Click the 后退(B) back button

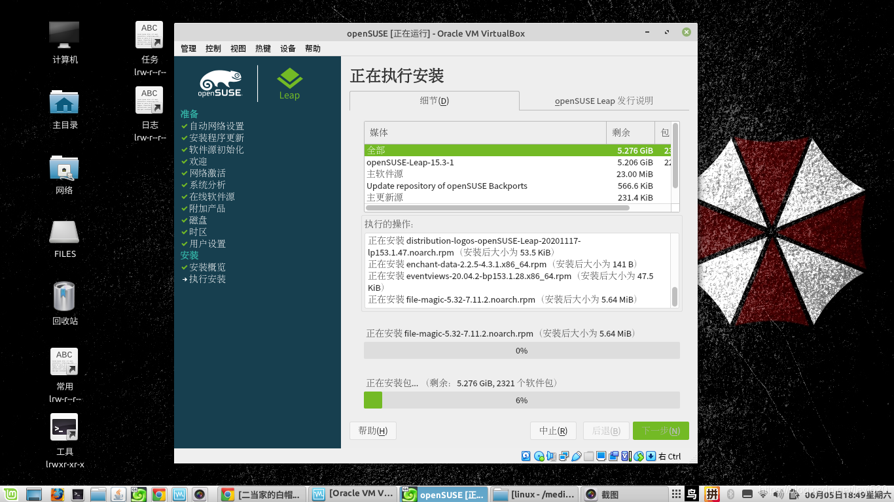[606, 431]
